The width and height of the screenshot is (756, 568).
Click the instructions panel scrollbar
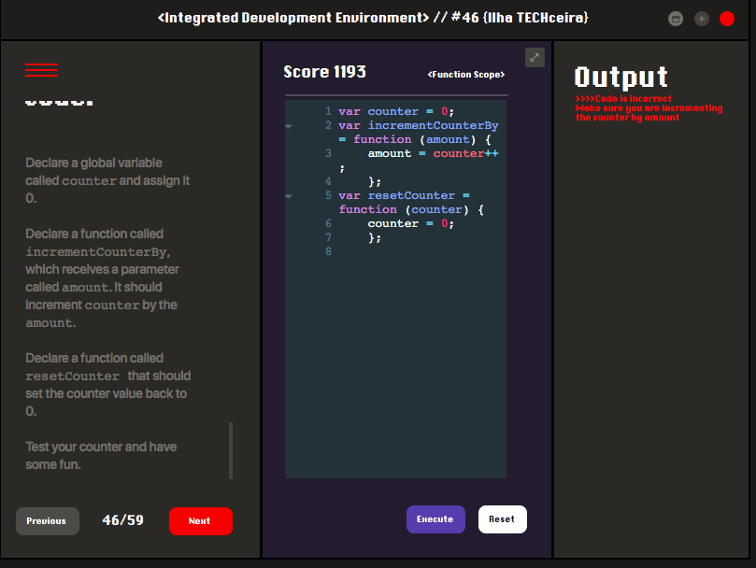pos(231,451)
